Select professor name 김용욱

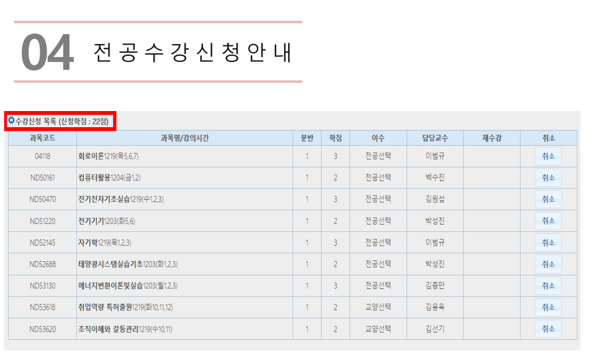[x=434, y=308]
